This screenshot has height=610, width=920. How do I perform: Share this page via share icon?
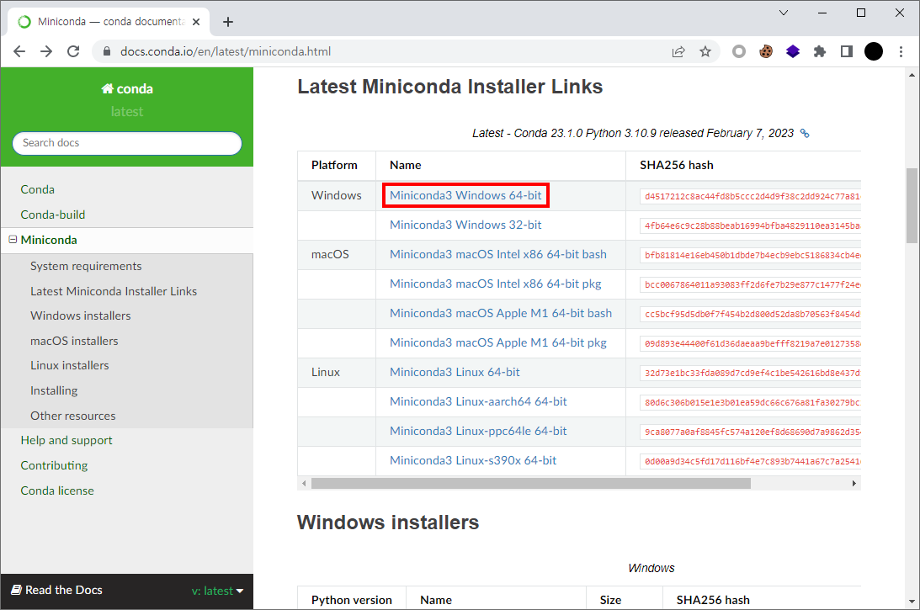[x=678, y=51]
